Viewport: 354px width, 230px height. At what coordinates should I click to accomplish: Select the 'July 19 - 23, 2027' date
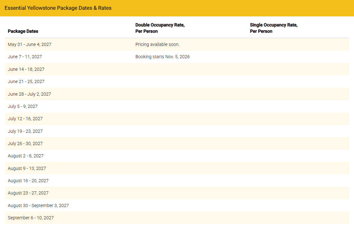(25, 131)
